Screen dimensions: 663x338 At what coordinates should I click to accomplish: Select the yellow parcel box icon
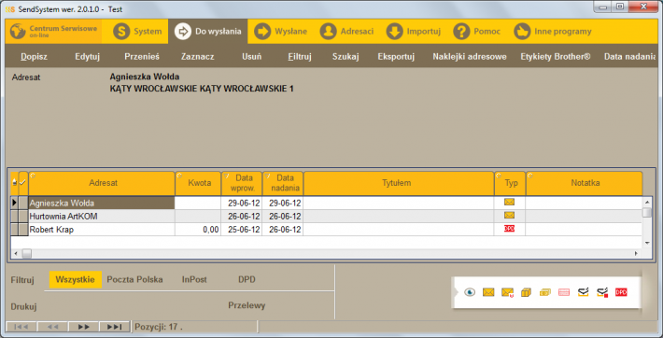coord(526,292)
